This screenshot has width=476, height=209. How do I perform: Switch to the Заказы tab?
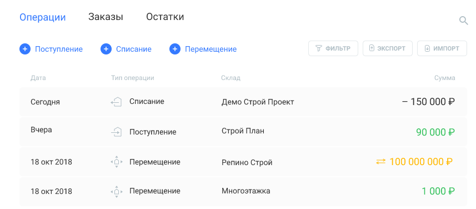click(106, 17)
